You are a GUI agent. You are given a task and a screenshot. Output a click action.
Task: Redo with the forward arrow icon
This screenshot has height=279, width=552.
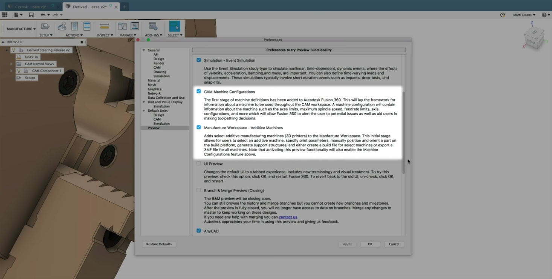pos(56,15)
